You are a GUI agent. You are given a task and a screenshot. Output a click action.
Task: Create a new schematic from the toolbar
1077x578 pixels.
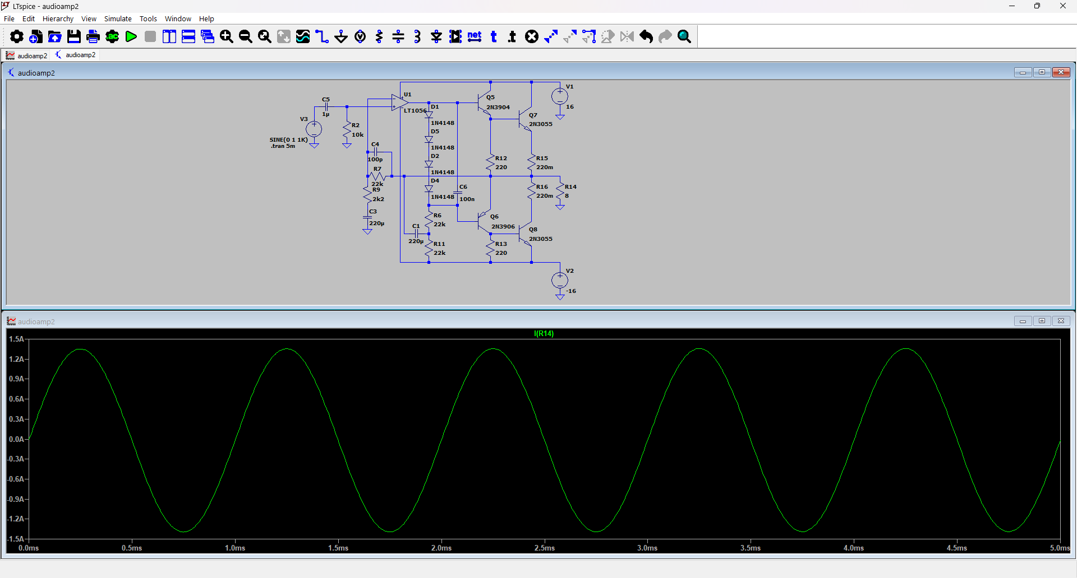[x=36, y=36]
